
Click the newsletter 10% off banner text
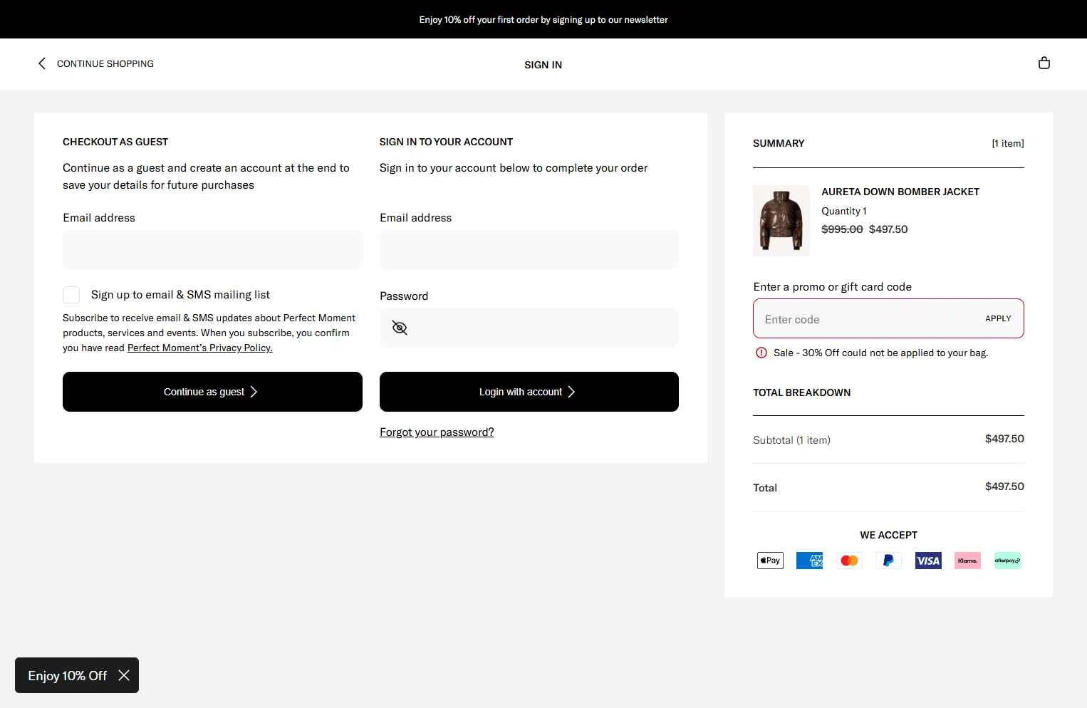click(543, 19)
